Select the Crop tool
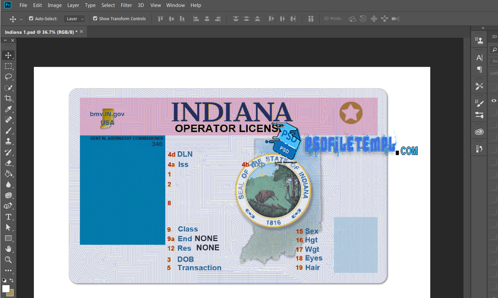This screenshot has width=498, height=298. (8, 98)
